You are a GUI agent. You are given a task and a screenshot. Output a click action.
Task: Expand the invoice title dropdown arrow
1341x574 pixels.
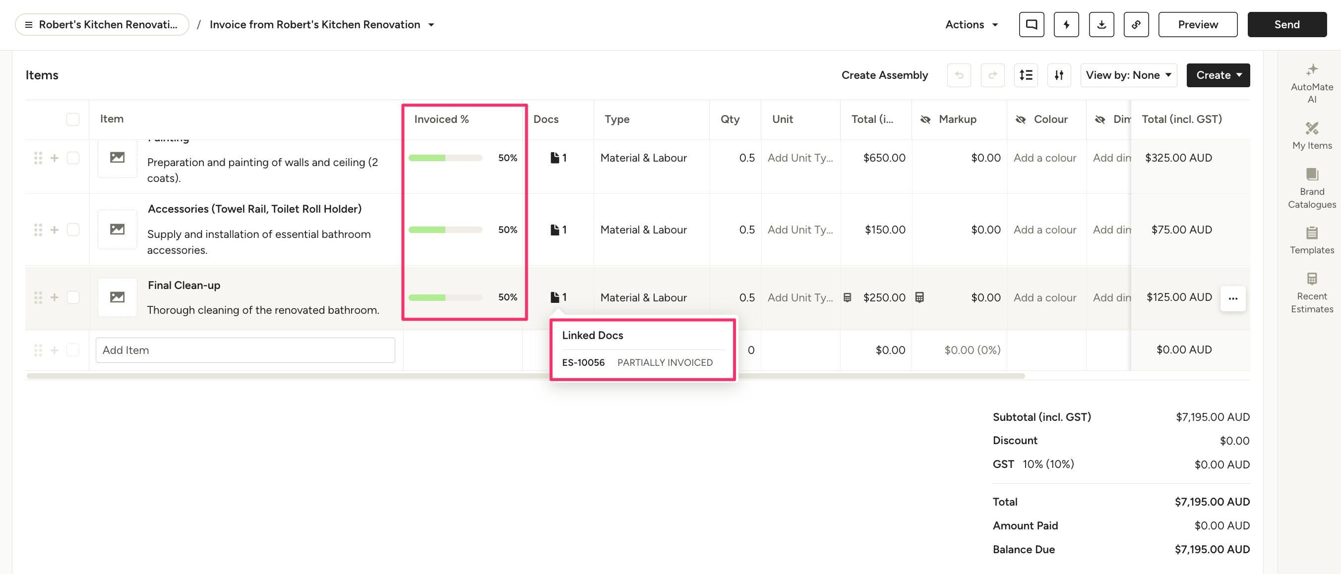pos(431,24)
